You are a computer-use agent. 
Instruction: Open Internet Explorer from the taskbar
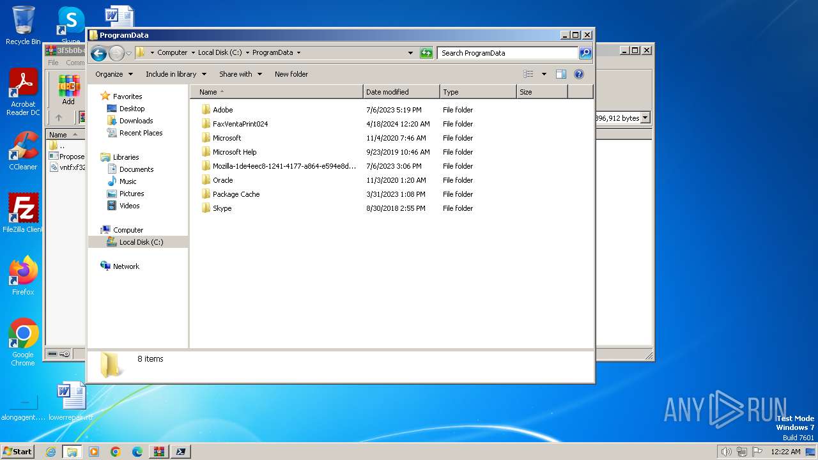click(x=50, y=452)
